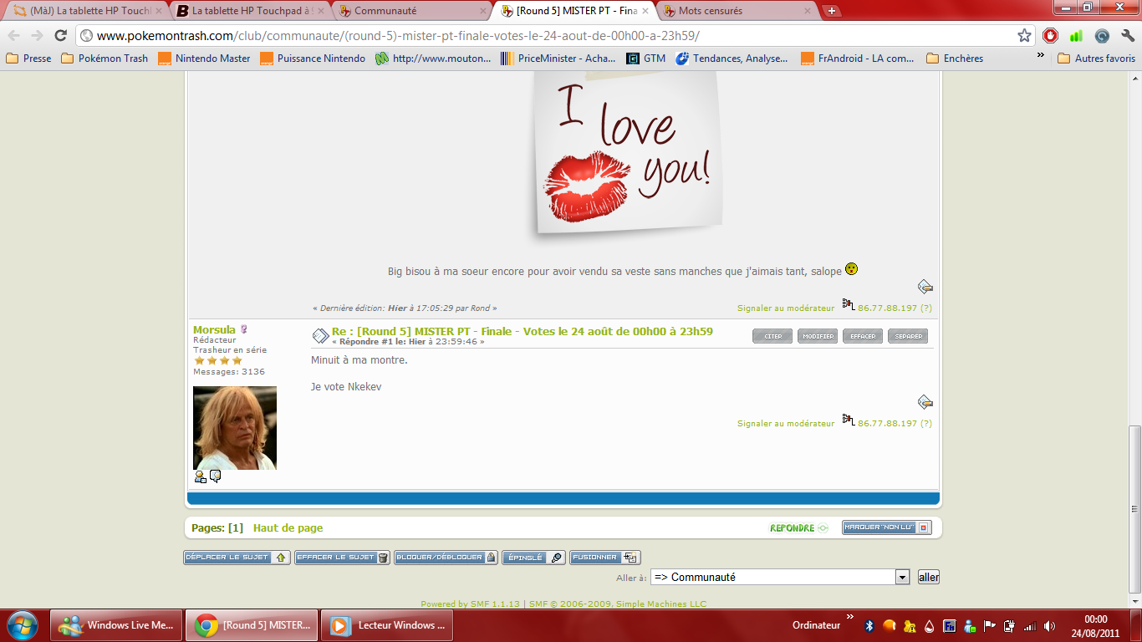Image resolution: width=1142 pixels, height=642 pixels.
Task: Click the green signal bars extension icon
Action: tap(1076, 36)
